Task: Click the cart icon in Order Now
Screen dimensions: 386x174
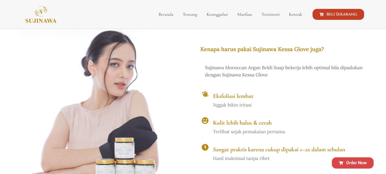Action: pos(341,163)
